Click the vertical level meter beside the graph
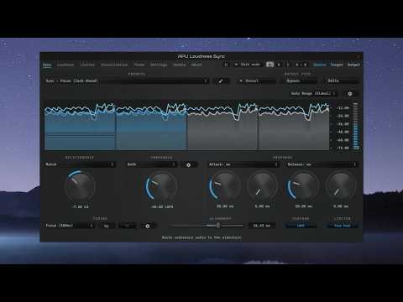 coord(355,127)
